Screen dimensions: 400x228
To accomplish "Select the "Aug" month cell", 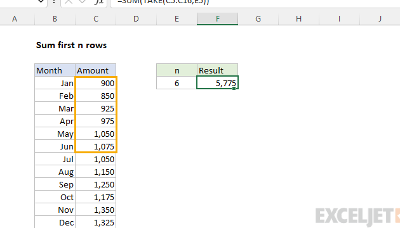I will tap(55, 172).
